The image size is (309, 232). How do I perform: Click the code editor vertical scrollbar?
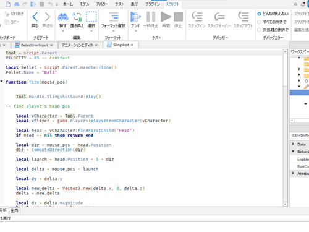click(285, 127)
